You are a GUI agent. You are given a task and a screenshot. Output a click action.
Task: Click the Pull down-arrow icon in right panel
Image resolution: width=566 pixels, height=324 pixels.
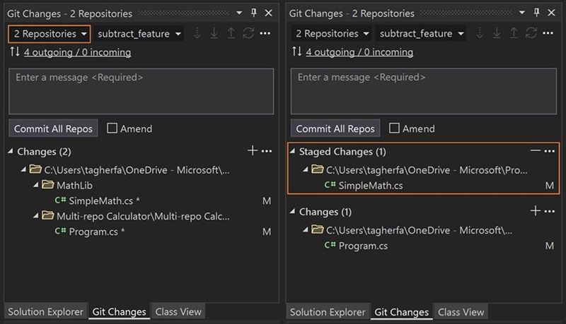coord(497,33)
